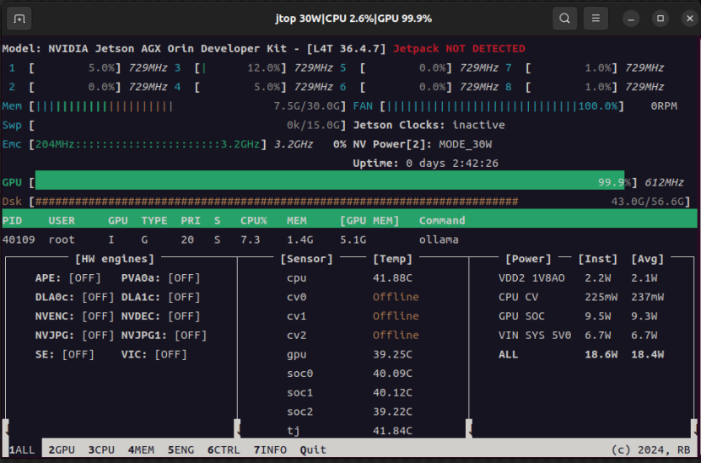Click the PVA0a: [OFF] engine entry
The image size is (701, 463).
(160, 278)
